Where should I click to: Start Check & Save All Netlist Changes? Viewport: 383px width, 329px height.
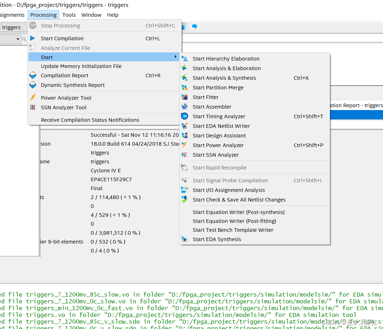pyautogui.click(x=239, y=199)
